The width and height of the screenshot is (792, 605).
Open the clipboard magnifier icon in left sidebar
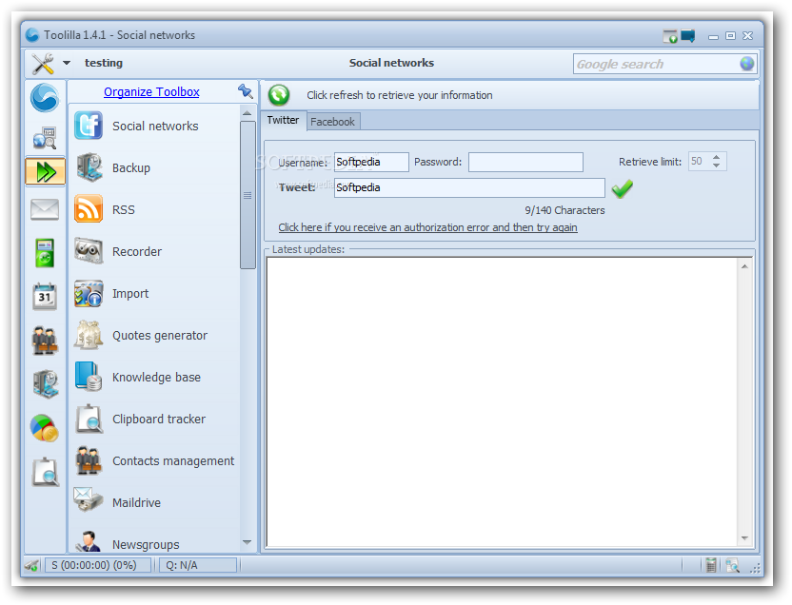tap(46, 472)
